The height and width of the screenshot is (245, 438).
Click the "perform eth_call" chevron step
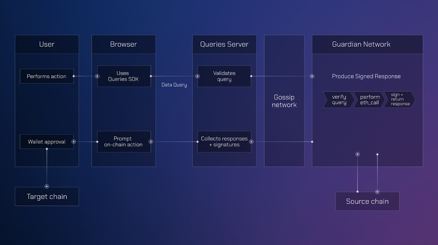[x=370, y=100]
